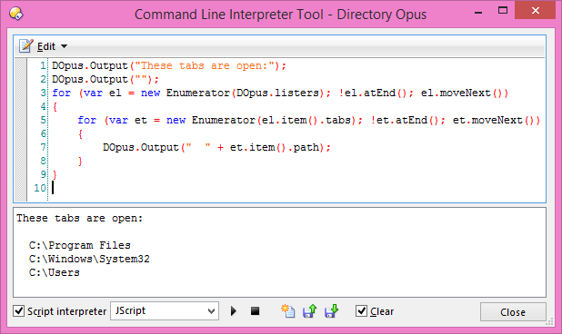
Task: Click the Edit notepad icon
Action: coord(25,45)
